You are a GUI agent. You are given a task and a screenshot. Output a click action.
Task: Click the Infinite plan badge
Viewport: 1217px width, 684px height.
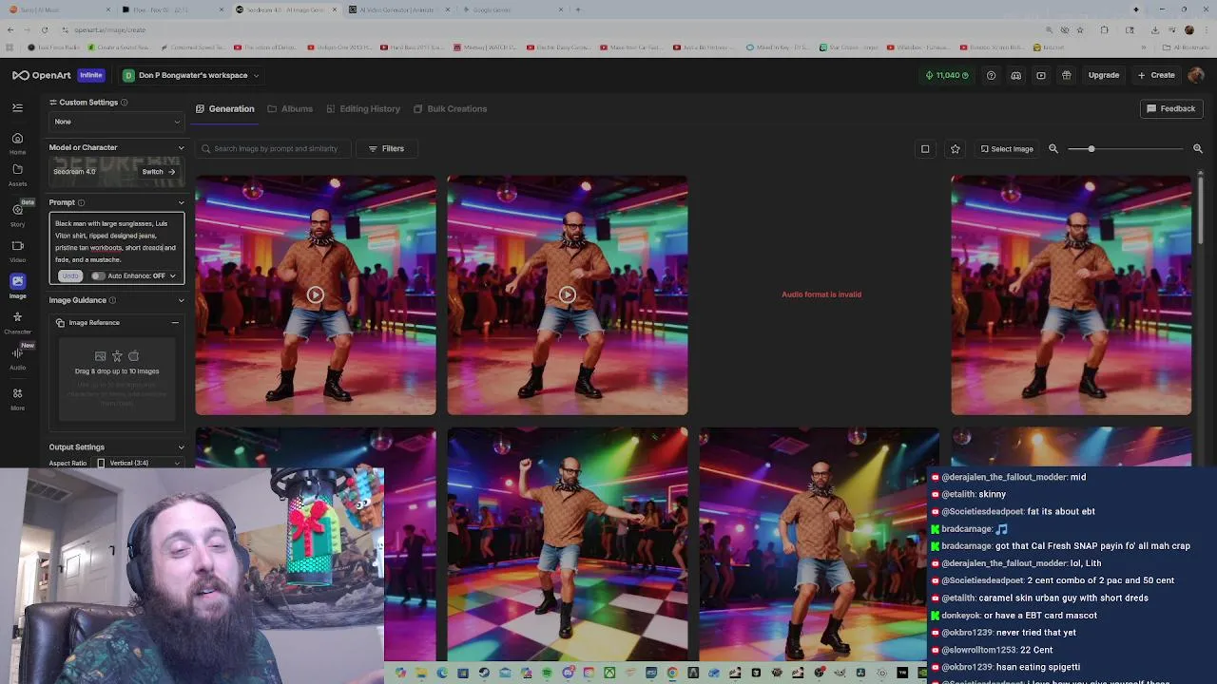point(91,75)
